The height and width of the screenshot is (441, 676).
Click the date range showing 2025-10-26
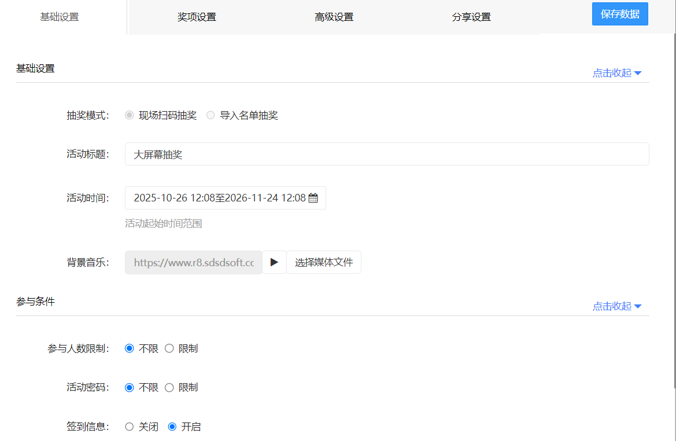click(214, 197)
